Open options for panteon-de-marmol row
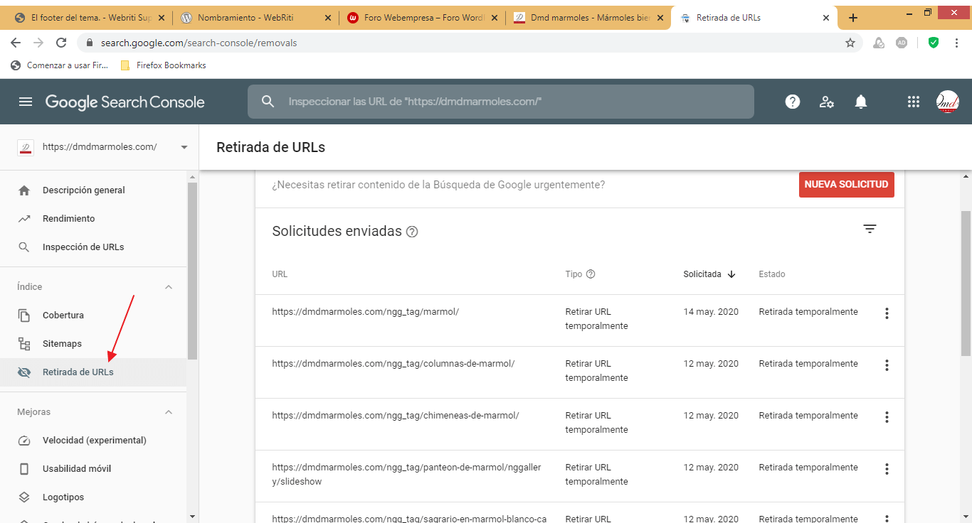The height and width of the screenshot is (523, 972). point(887,469)
